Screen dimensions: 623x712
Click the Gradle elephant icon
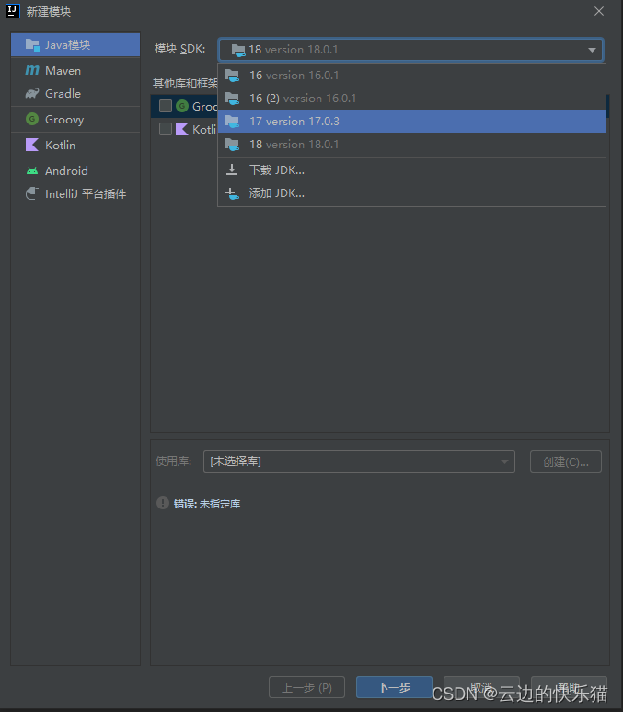click(32, 94)
